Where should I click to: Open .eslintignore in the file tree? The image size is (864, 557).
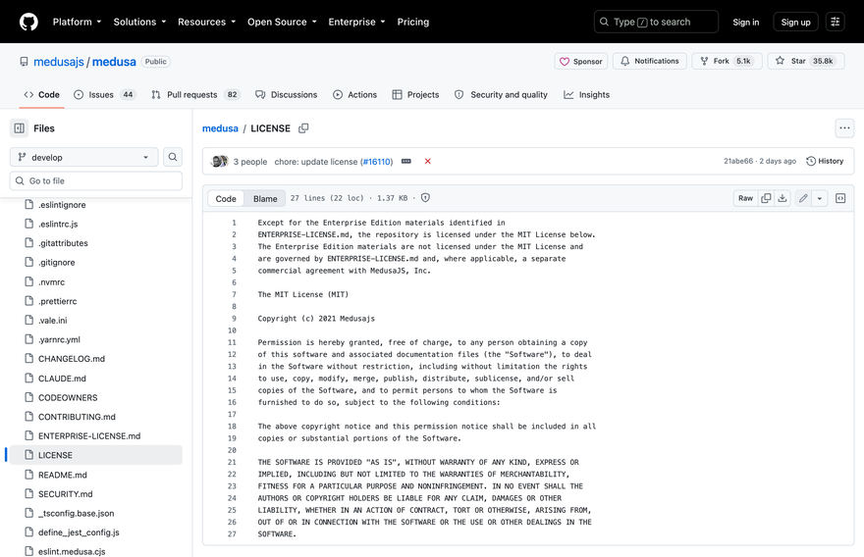[x=62, y=205]
